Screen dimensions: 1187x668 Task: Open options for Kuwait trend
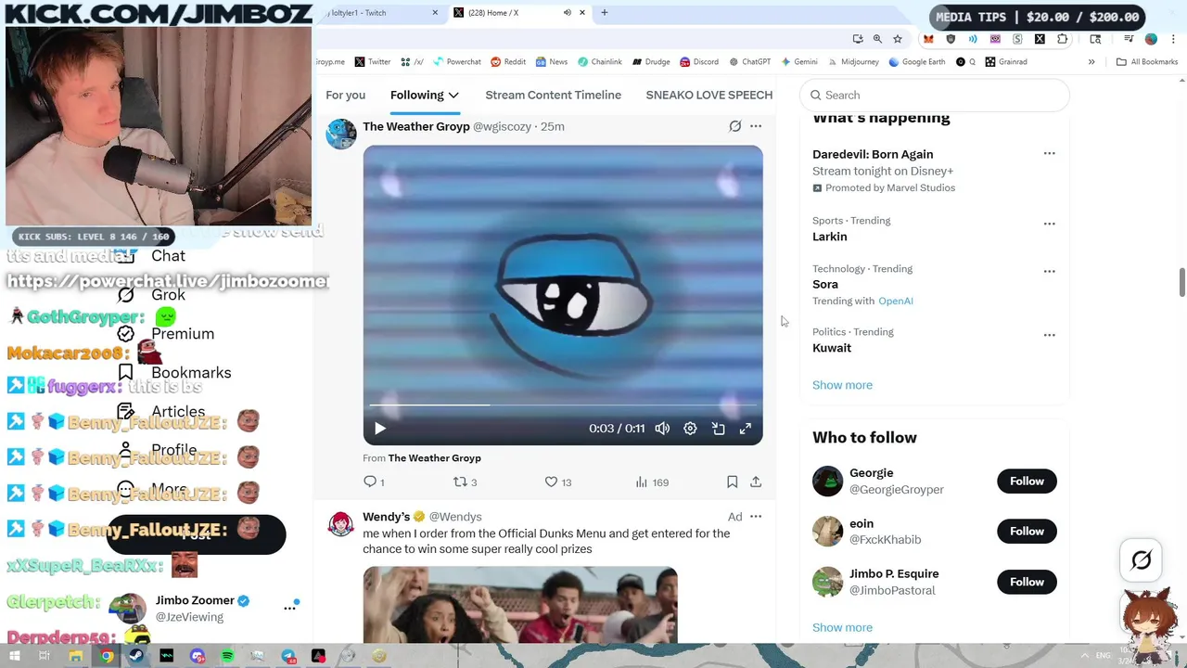1049,335
